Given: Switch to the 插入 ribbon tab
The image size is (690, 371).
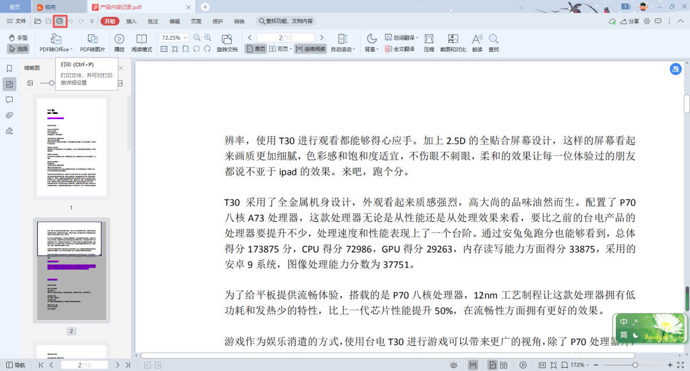Looking at the screenshot, I should (131, 21).
